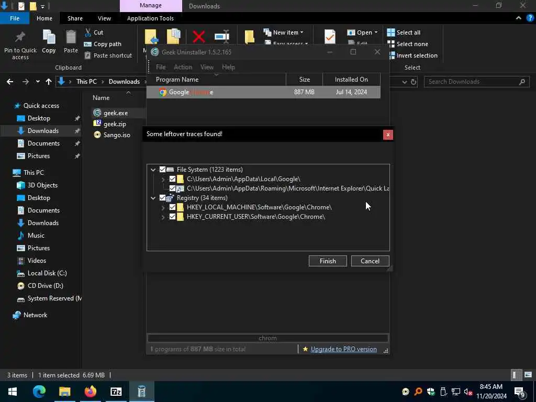Viewport: 536px width, 402px height.
Task: Click Explorer Up arrow button
Action: pos(49,81)
